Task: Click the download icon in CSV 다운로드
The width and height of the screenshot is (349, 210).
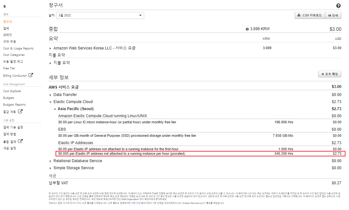Action: 299,15
